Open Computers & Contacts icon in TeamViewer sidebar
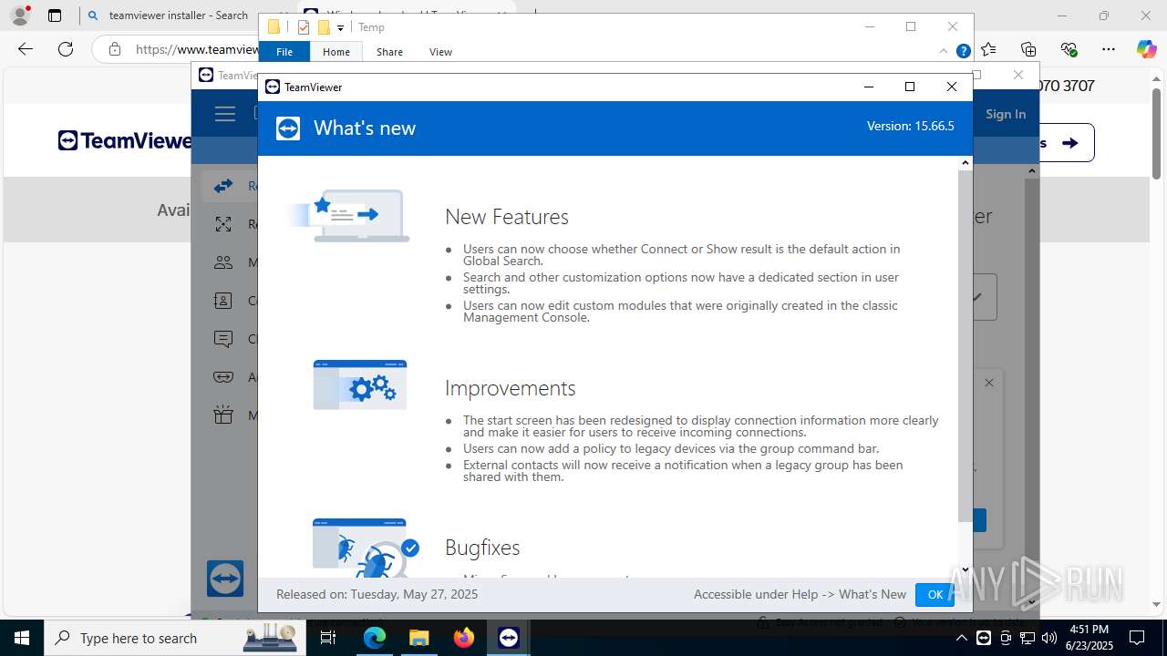 click(x=223, y=301)
